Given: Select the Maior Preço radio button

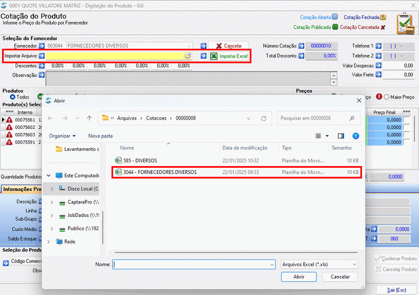Looking at the screenshot, I should pos(387,97).
